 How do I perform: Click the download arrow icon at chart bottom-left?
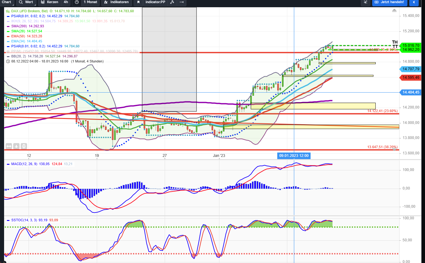point(16,146)
